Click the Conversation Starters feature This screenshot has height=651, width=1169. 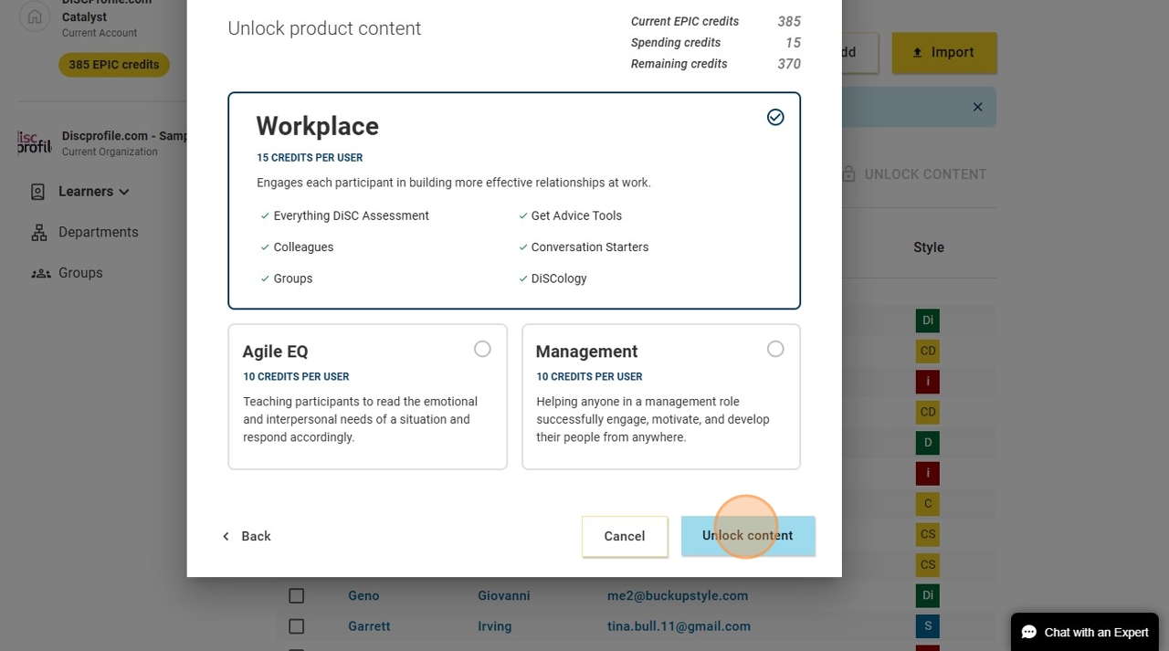(x=590, y=247)
